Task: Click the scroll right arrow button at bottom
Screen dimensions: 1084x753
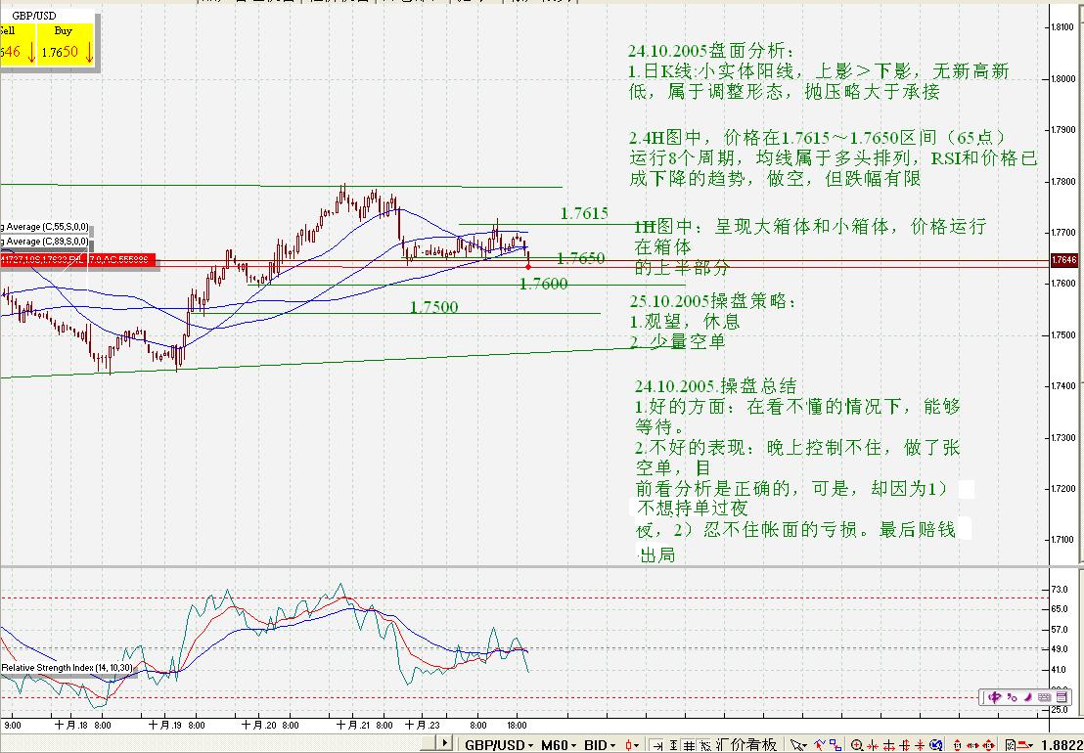Action: [444, 743]
